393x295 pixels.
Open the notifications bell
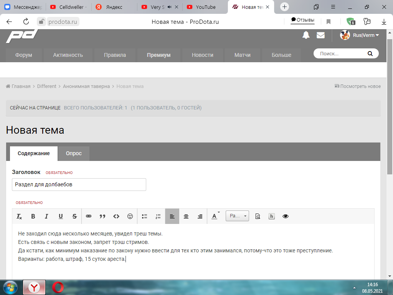coord(306,35)
